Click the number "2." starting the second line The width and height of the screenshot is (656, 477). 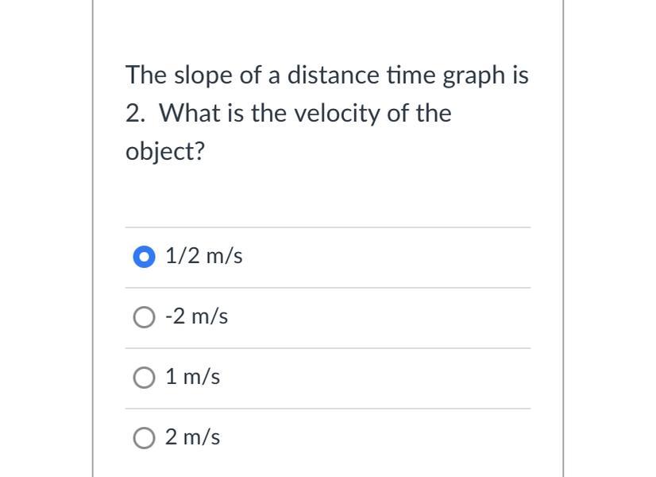(x=135, y=114)
